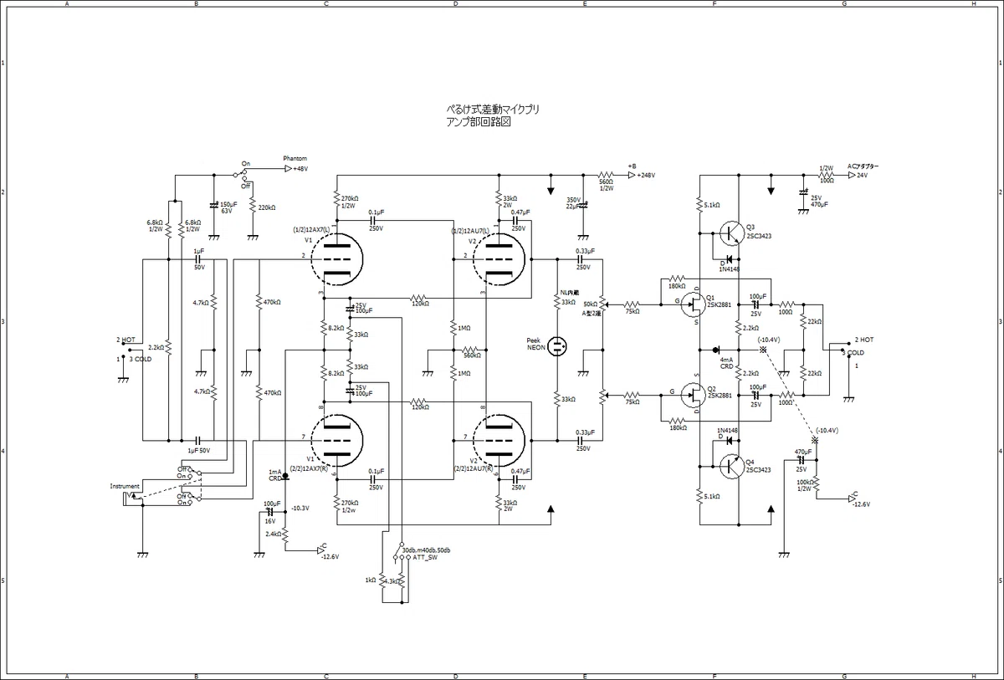Viewport: 1004px width, 680px height.
Task: Click the ATT_SW label
Action: coord(424,557)
